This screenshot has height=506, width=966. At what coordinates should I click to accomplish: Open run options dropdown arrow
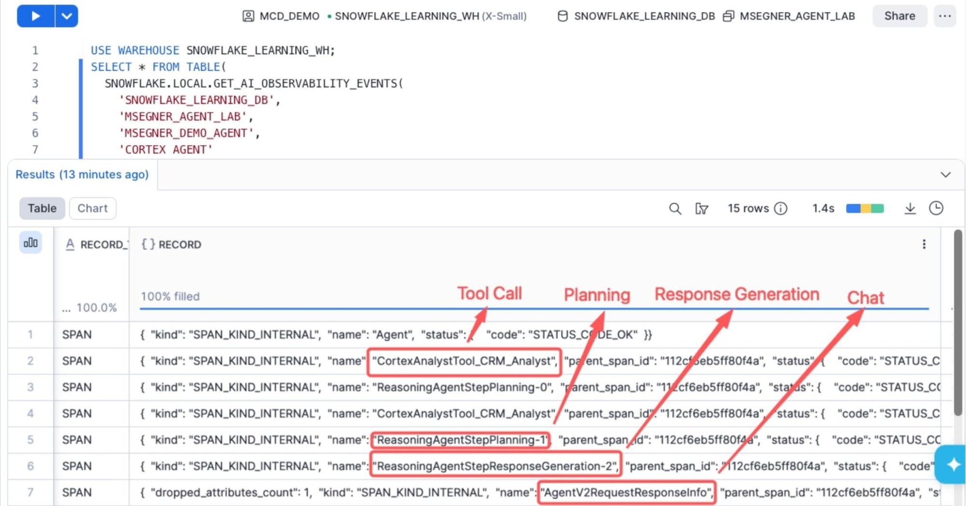coord(67,16)
